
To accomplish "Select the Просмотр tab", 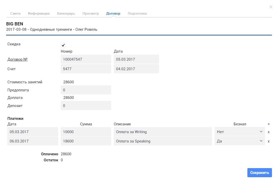I will (x=90, y=13).
